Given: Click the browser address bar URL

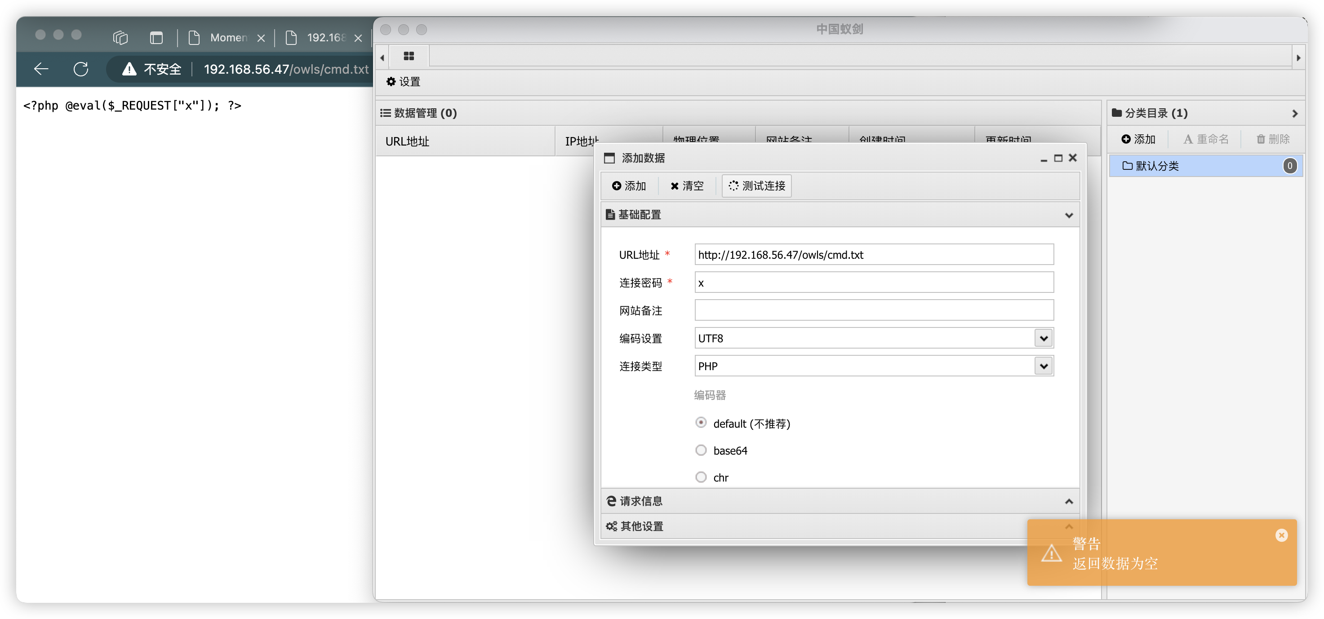Looking at the screenshot, I should [286, 69].
